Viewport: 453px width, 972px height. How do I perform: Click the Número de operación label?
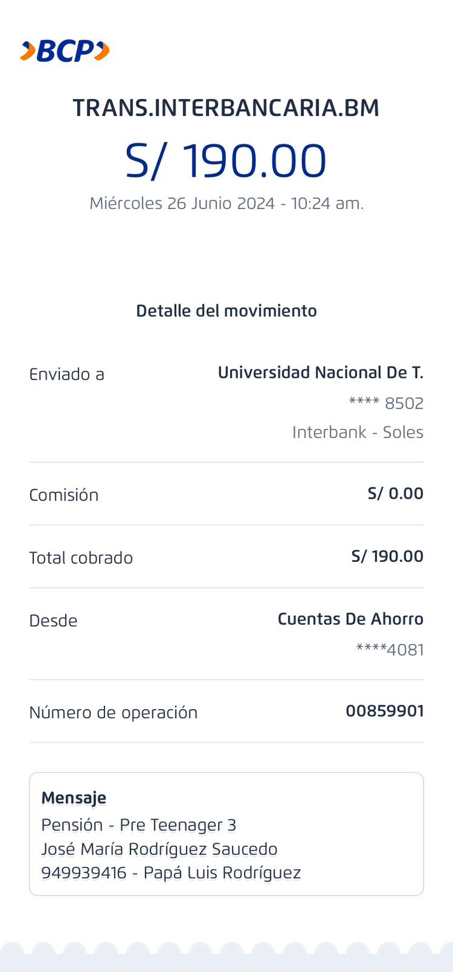coord(114,713)
